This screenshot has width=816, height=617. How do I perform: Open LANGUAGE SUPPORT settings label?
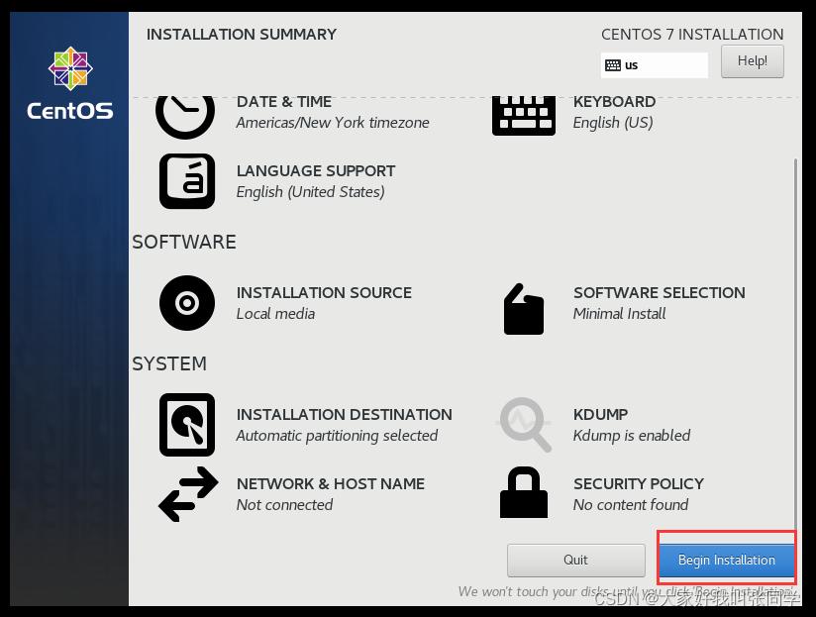316,170
